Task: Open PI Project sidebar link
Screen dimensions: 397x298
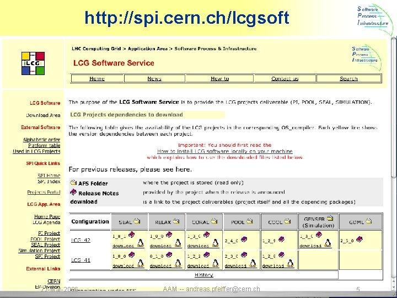Action: 49,233
